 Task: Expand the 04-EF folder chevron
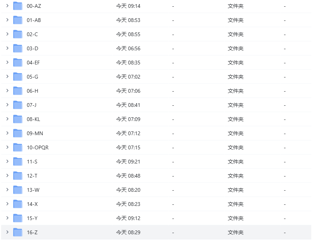tap(7, 62)
